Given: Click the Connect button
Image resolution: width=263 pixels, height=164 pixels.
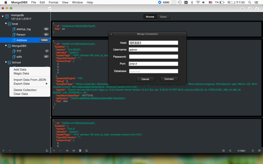Looking at the screenshot, I should click(x=169, y=79).
